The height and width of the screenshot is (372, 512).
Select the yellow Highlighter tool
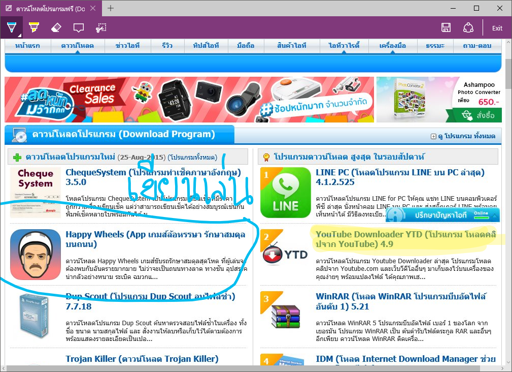[33, 27]
